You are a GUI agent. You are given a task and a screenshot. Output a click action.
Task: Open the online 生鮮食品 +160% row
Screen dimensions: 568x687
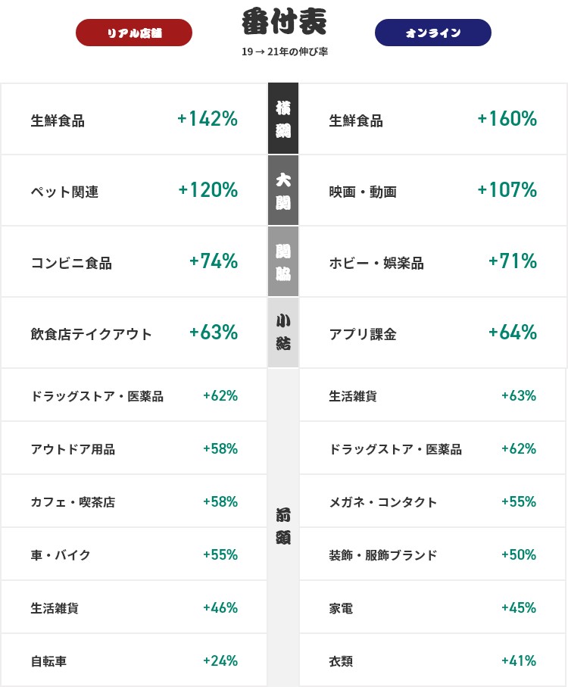[433, 119]
